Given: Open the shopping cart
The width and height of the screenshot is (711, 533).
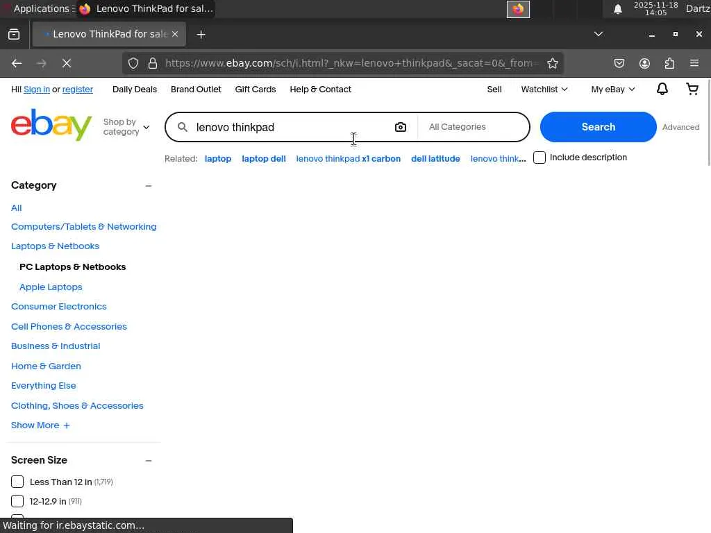Looking at the screenshot, I should (x=692, y=89).
